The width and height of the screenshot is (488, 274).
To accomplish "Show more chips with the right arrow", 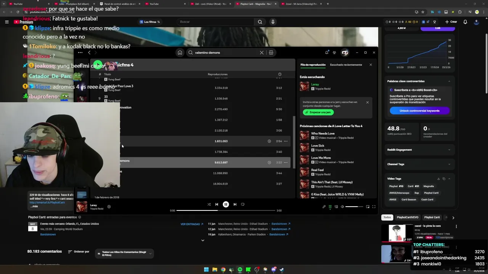I will click(453, 218).
